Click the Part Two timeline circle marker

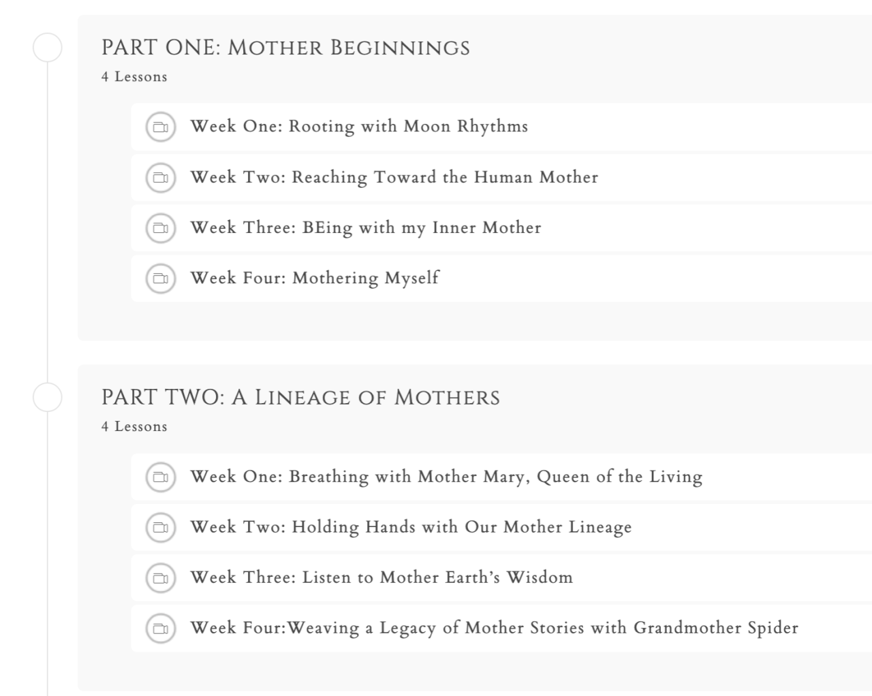(48, 398)
